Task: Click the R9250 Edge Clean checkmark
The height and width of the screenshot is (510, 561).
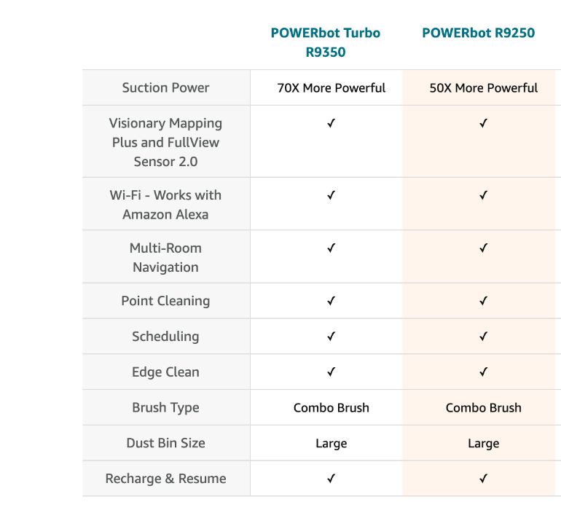Action: tap(483, 372)
